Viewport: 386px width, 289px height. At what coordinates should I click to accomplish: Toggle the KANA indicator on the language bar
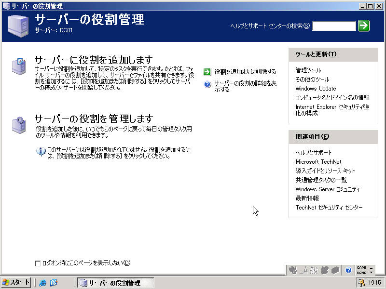coord(361,273)
